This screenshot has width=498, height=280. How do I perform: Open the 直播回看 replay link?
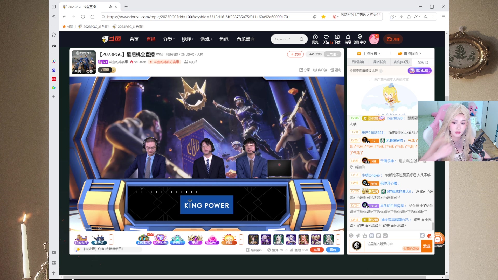410,54
